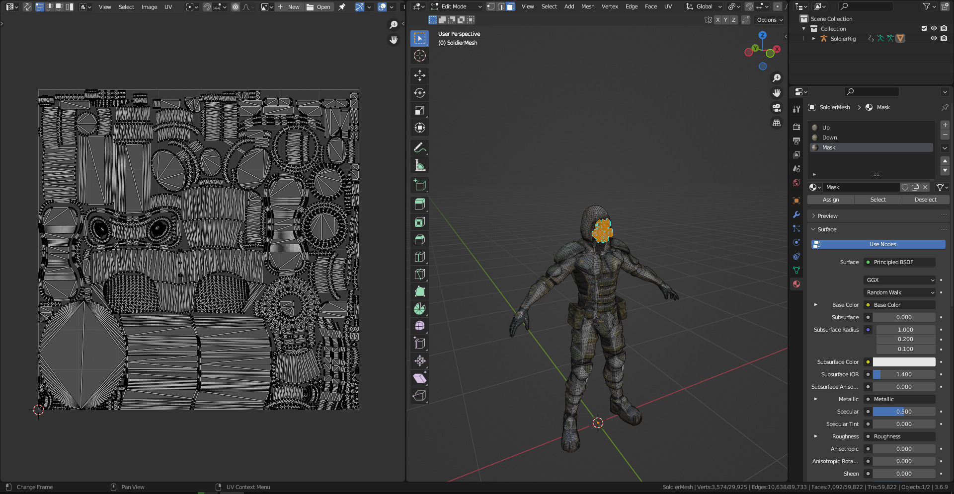954x494 pixels.
Task: Switch viewport to orthographic grid view
Action: click(x=777, y=123)
